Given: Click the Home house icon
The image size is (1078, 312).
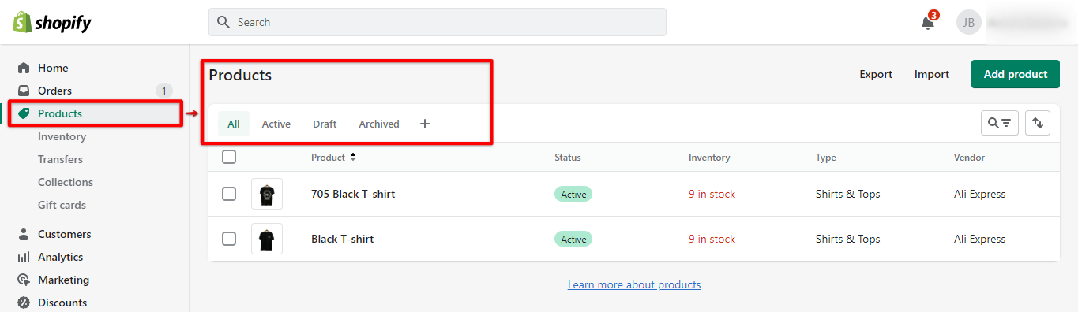Looking at the screenshot, I should (24, 68).
